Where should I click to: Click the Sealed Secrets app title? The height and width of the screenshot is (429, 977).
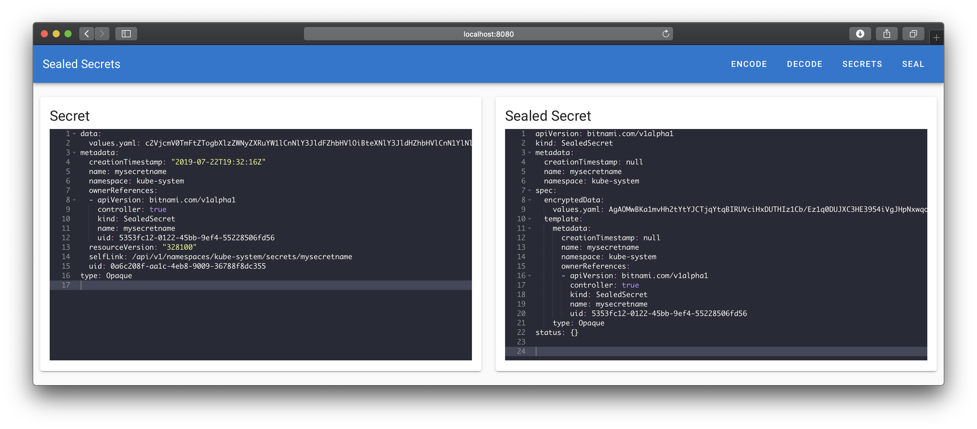click(x=81, y=64)
